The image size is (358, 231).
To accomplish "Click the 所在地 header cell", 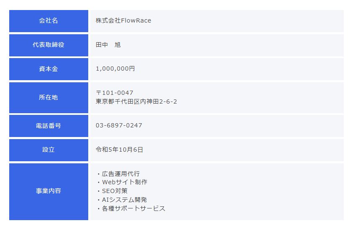I will [49, 97].
